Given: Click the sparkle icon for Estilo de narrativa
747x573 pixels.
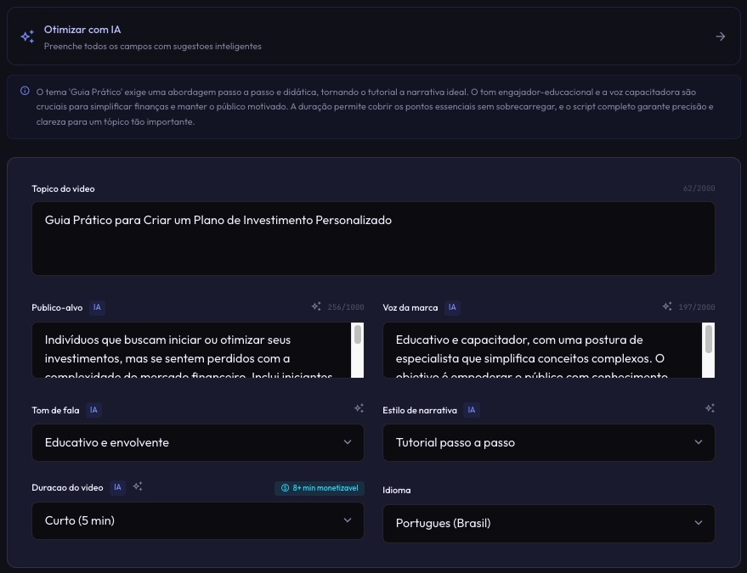Looking at the screenshot, I should click(710, 408).
